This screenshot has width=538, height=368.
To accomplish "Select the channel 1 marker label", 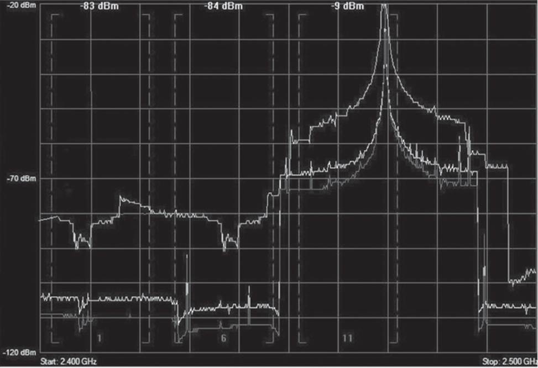I will click(x=99, y=338).
